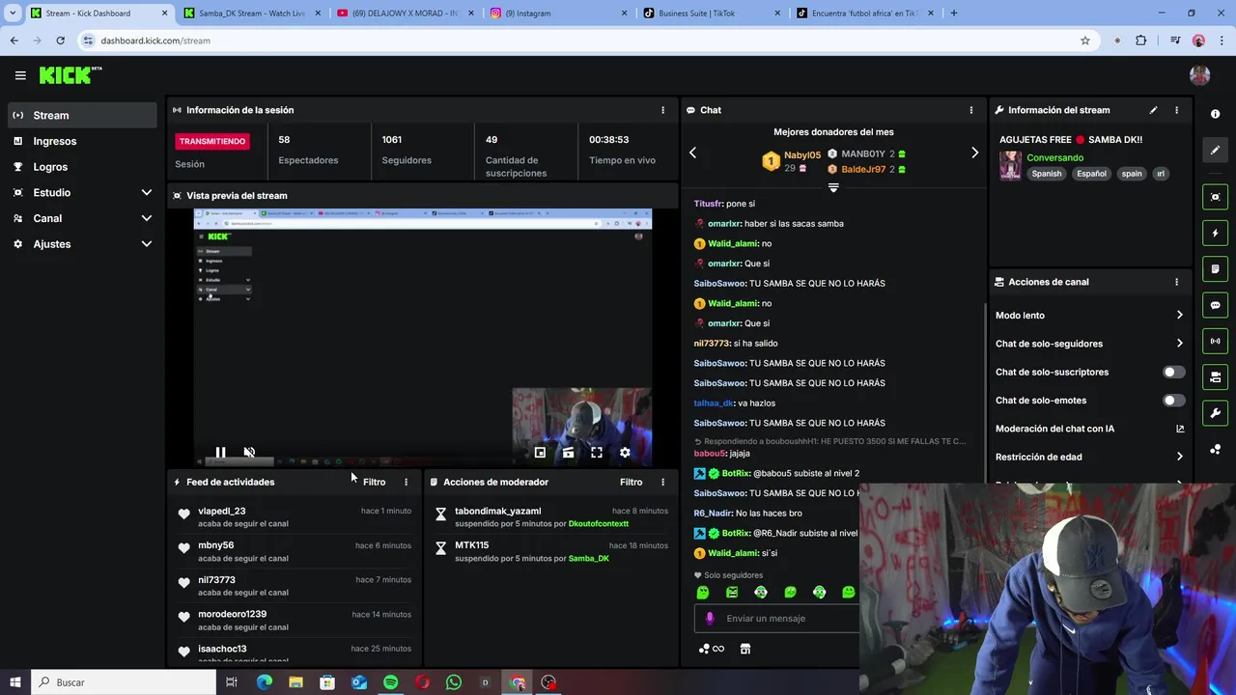Open Acciones de canal three-dot menu
The height and width of the screenshot is (695, 1236).
coord(1176,282)
